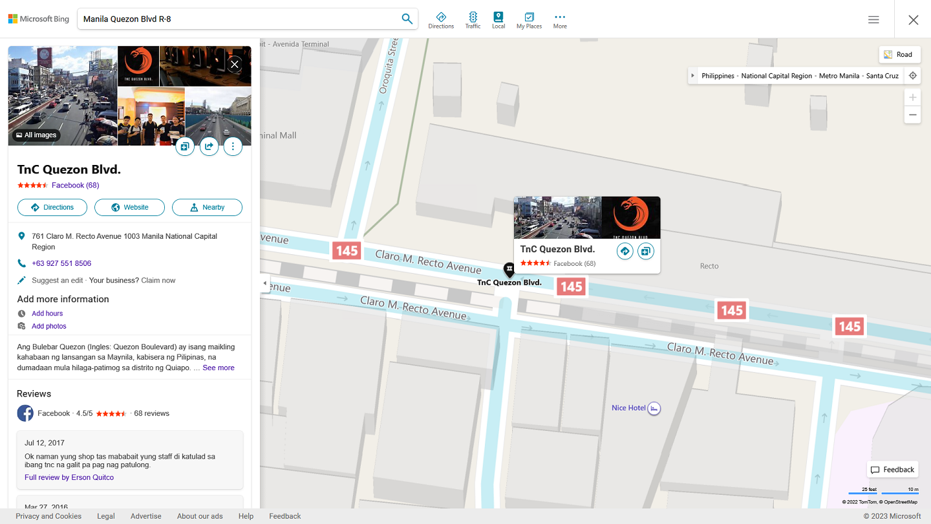Click the Nice Hotel bed icon

point(654,408)
